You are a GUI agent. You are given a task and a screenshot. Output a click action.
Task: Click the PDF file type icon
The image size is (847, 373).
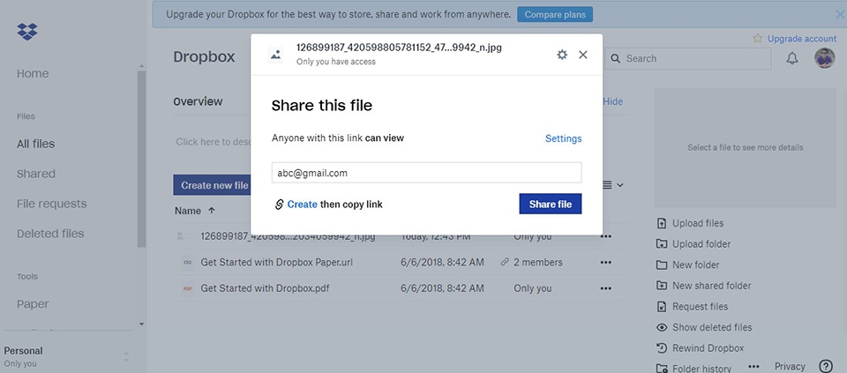(187, 288)
